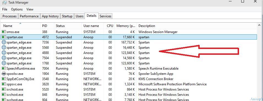The height and width of the screenshot is (101, 263).
Task: Click the smss.exe process icon
Action: click(4, 32)
